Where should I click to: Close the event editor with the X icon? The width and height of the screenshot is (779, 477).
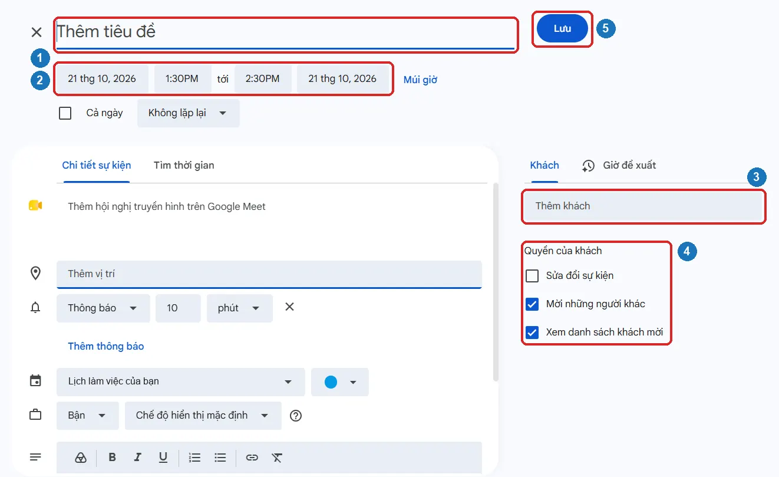click(37, 32)
